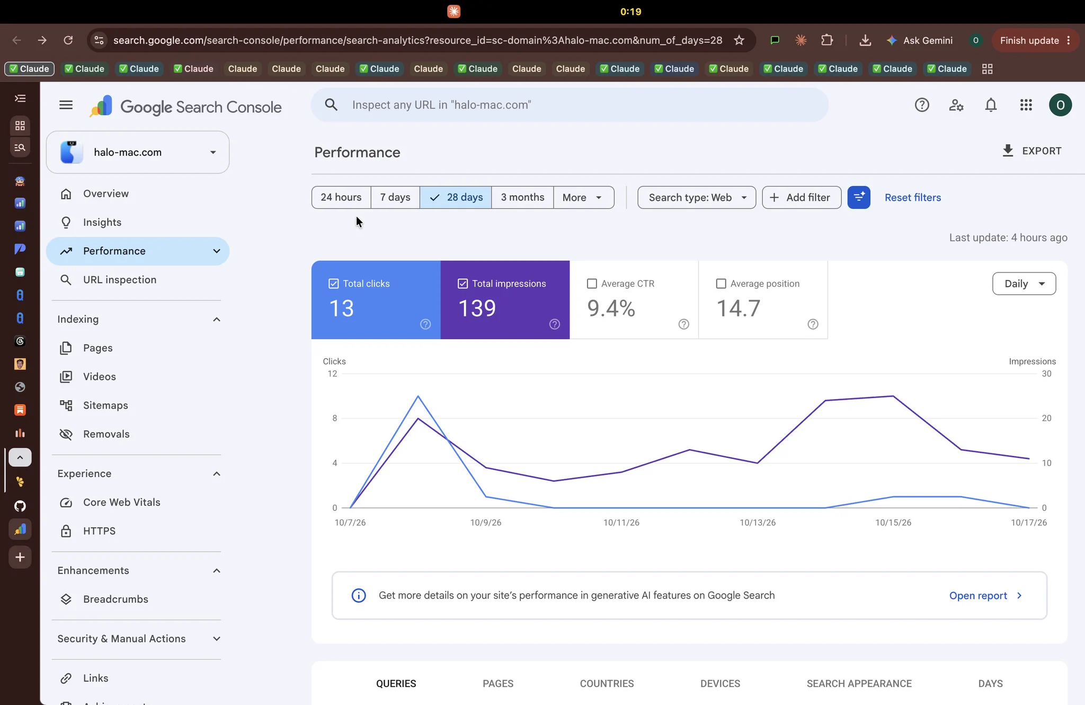Open the Daily granularity dropdown
1085x705 pixels.
[1024, 284]
